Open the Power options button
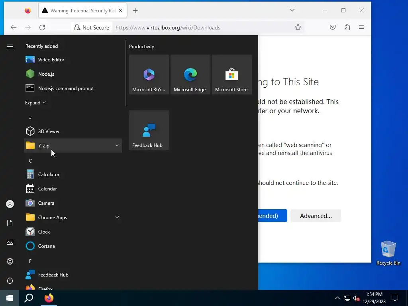Viewport: 408px width, 306px height. [10, 280]
